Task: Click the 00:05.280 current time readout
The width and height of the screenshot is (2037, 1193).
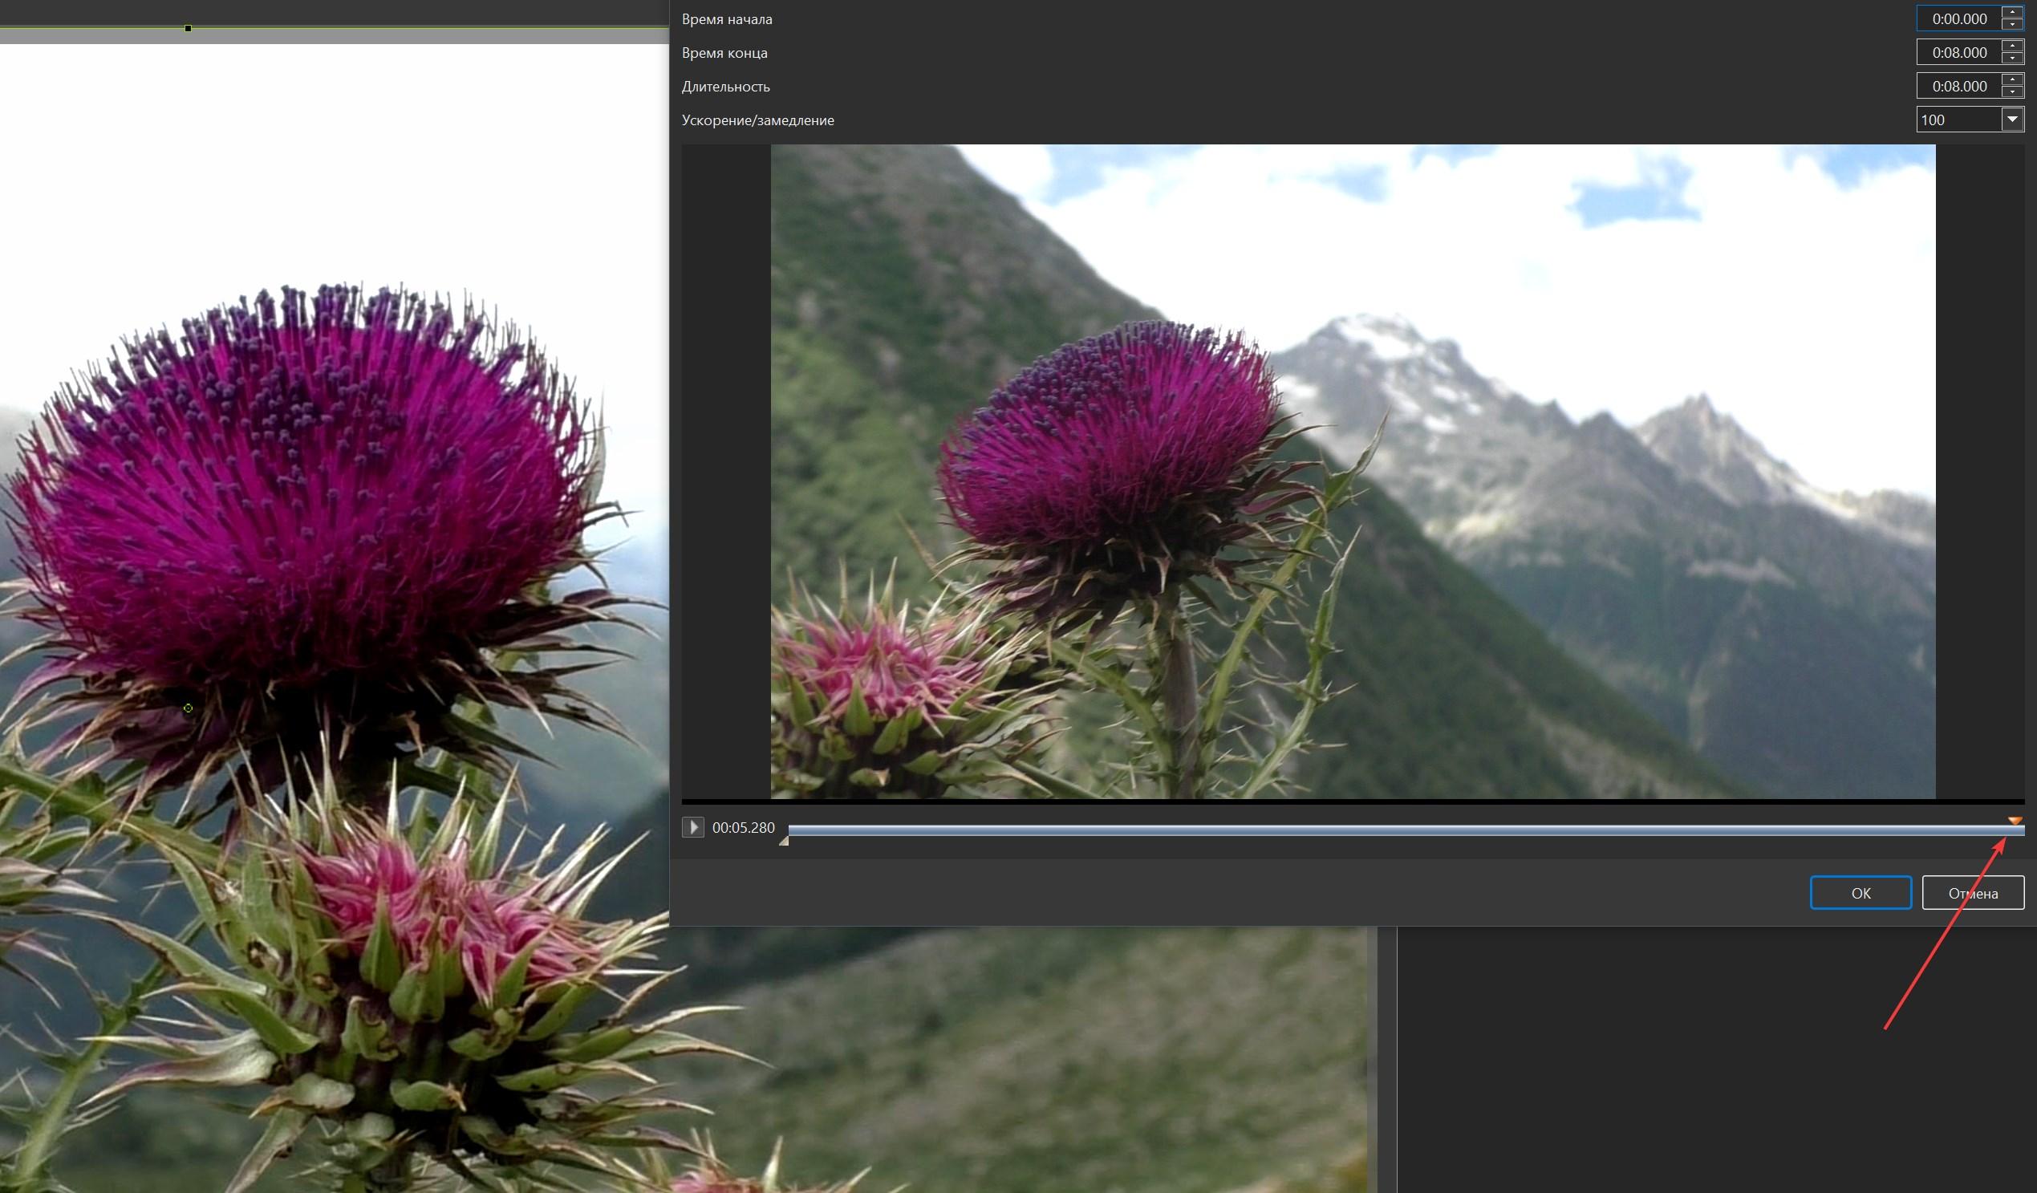Action: (x=743, y=828)
